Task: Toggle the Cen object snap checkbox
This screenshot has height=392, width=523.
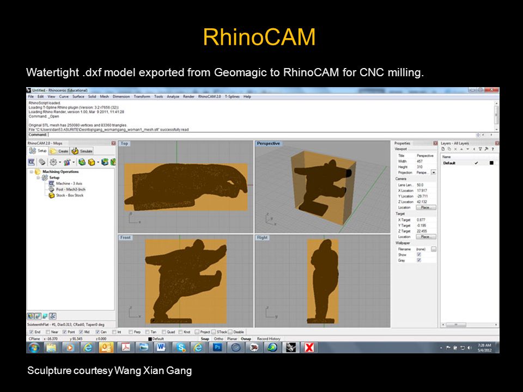Action: (98, 332)
